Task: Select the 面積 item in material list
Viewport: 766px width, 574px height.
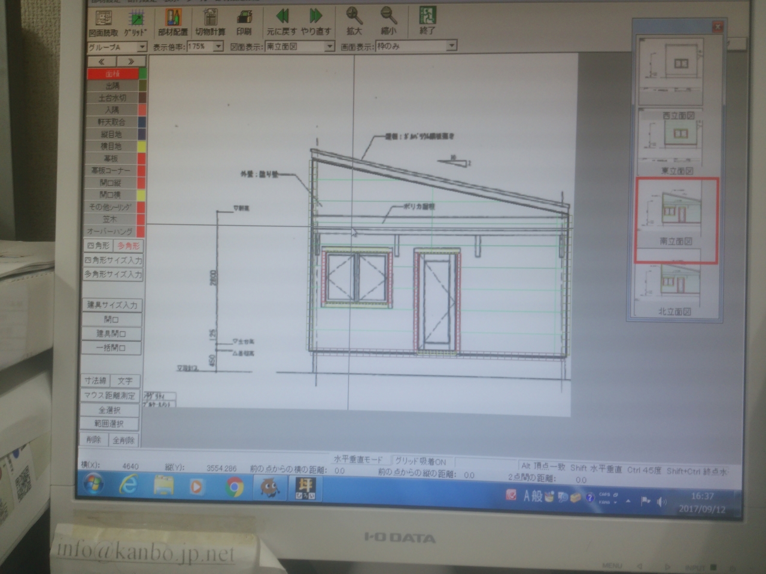Action: tap(113, 74)
